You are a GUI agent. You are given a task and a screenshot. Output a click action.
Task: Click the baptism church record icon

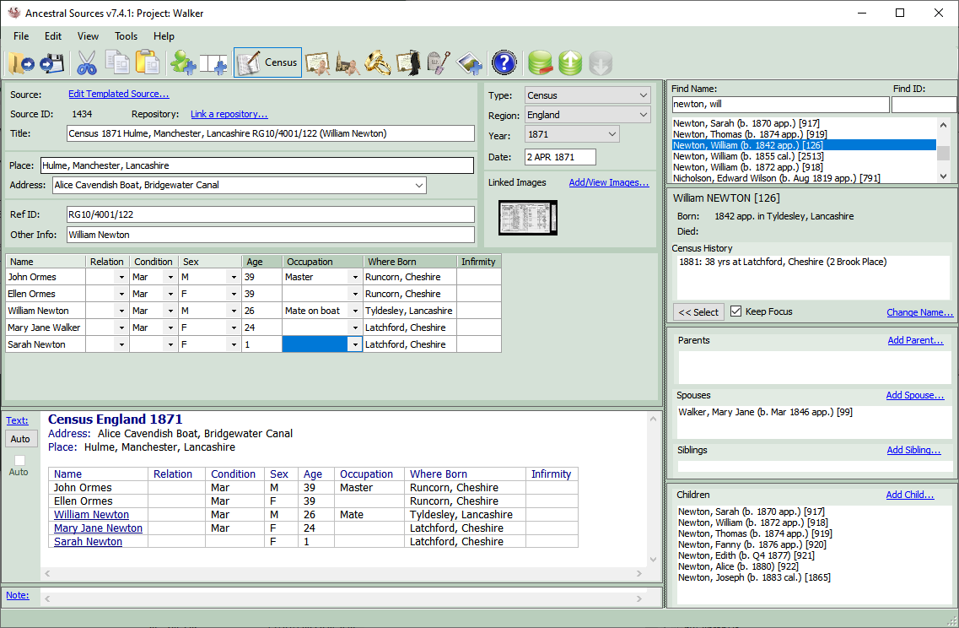click(x=347, y=63)
